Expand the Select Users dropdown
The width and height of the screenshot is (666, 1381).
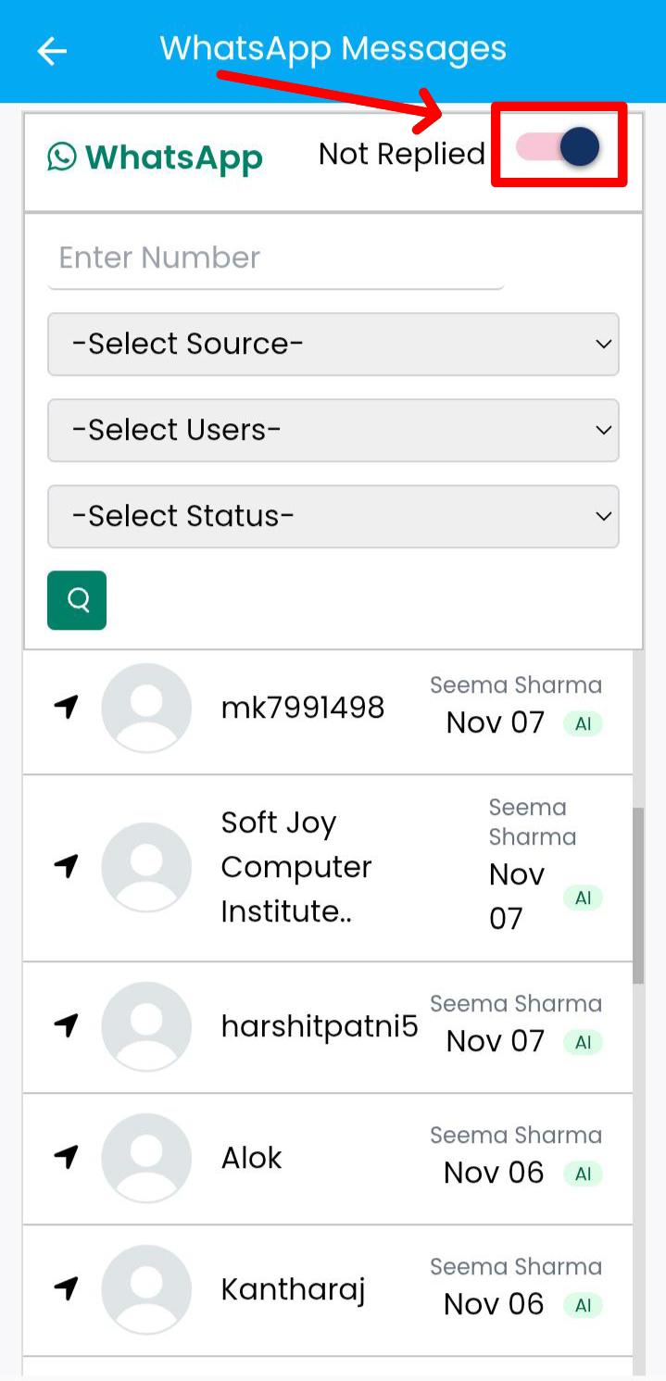click(x=333, y=430)
